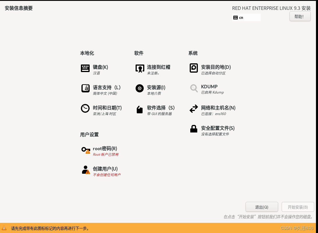The image size is (318, 233).
Task: Open 安全配置文件(S) label
Action: (x=218, y=128)
